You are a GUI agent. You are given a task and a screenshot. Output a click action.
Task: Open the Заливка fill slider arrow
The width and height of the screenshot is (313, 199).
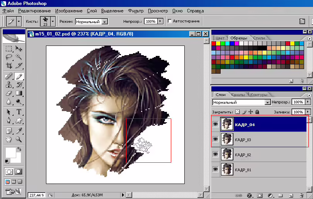(x=308, y=112)
